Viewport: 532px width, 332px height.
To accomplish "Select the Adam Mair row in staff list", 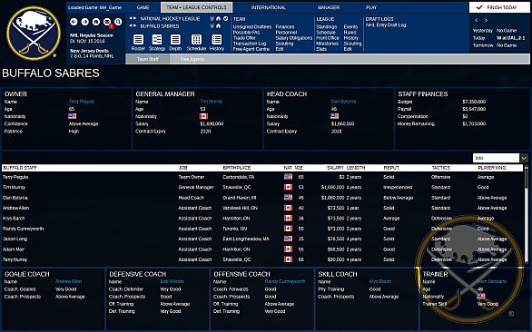I will tap(262, 249).
